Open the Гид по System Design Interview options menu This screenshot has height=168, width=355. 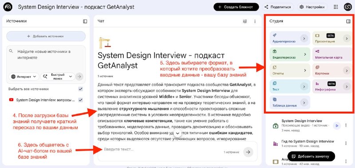pyautogui.click(x=346, y=143)
